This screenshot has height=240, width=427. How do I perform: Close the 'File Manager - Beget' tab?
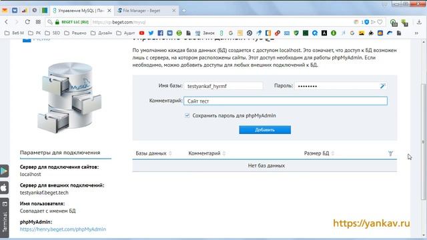(173, 11)
